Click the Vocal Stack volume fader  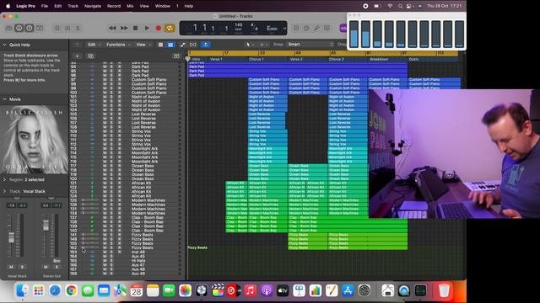click(x=11, y=237)
